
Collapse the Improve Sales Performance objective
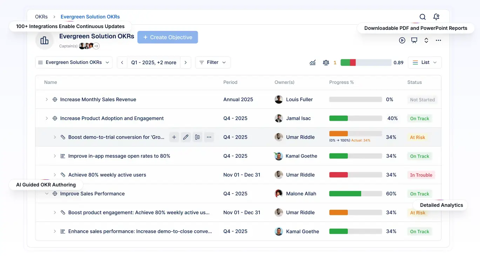47,194
